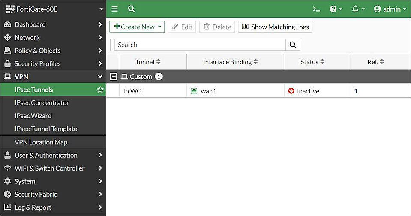The width and height of the screenshot is (411, 216).
Task: Open the notifications bell menu
Action: click(x=358, y=9)
